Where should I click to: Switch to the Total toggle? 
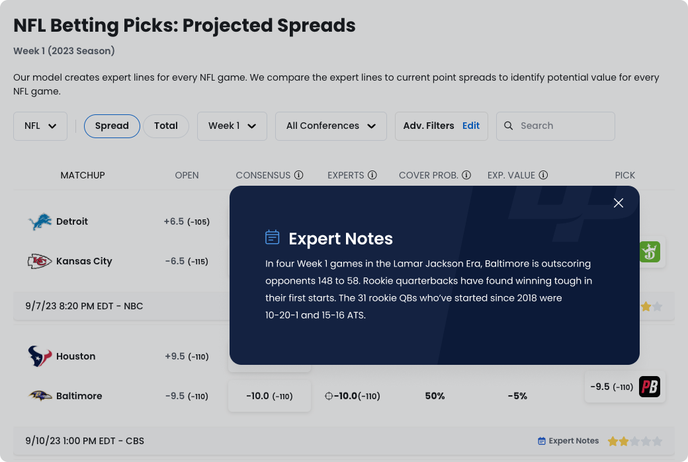click(166, 126)
